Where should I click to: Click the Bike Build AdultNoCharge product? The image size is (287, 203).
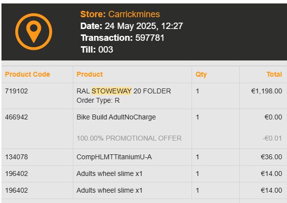116,117
